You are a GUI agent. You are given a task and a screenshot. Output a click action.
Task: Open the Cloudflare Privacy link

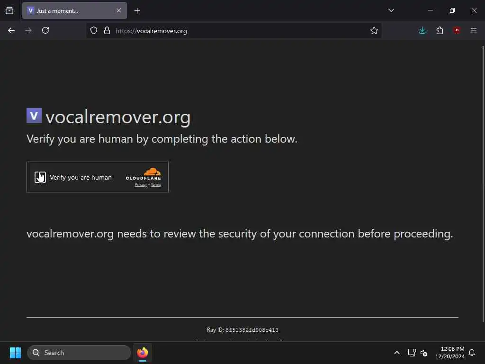(141, 185)
